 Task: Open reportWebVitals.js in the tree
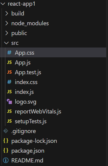(x=38, y=111)
